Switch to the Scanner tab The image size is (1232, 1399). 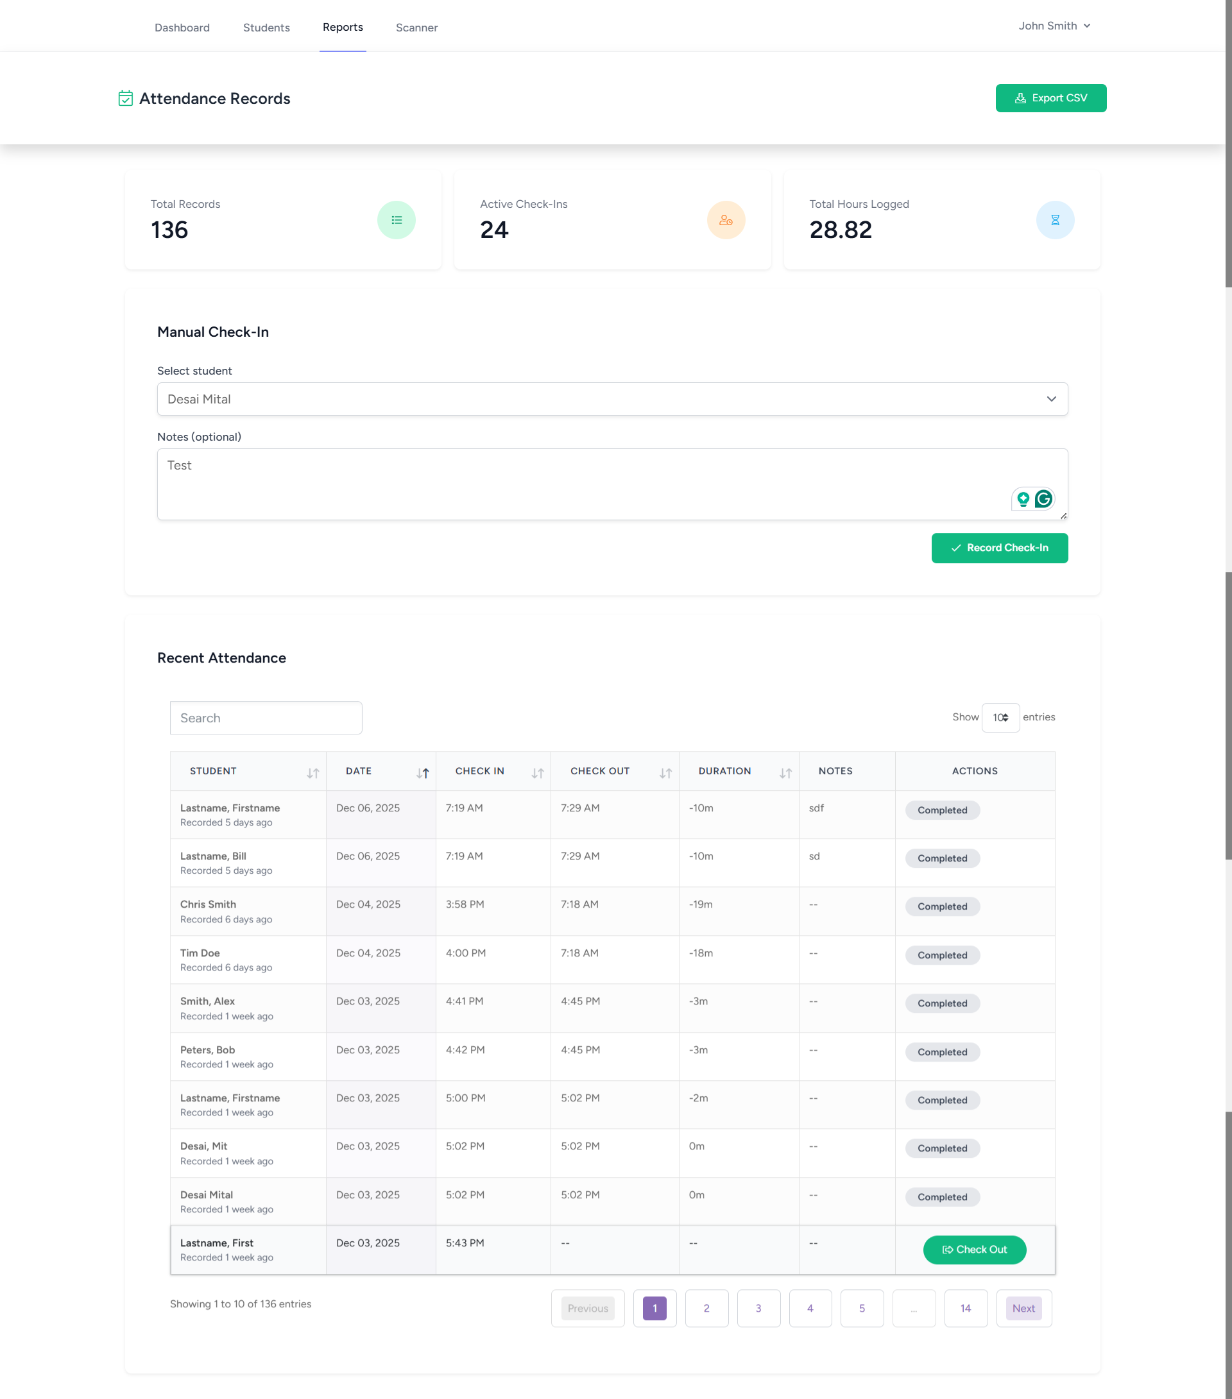pos(416,28)
